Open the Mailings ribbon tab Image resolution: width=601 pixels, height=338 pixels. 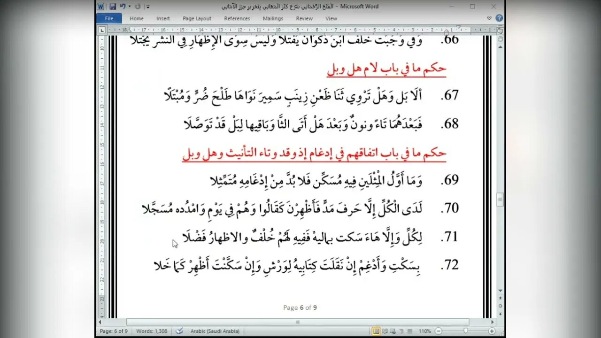[x=273, y=18]
